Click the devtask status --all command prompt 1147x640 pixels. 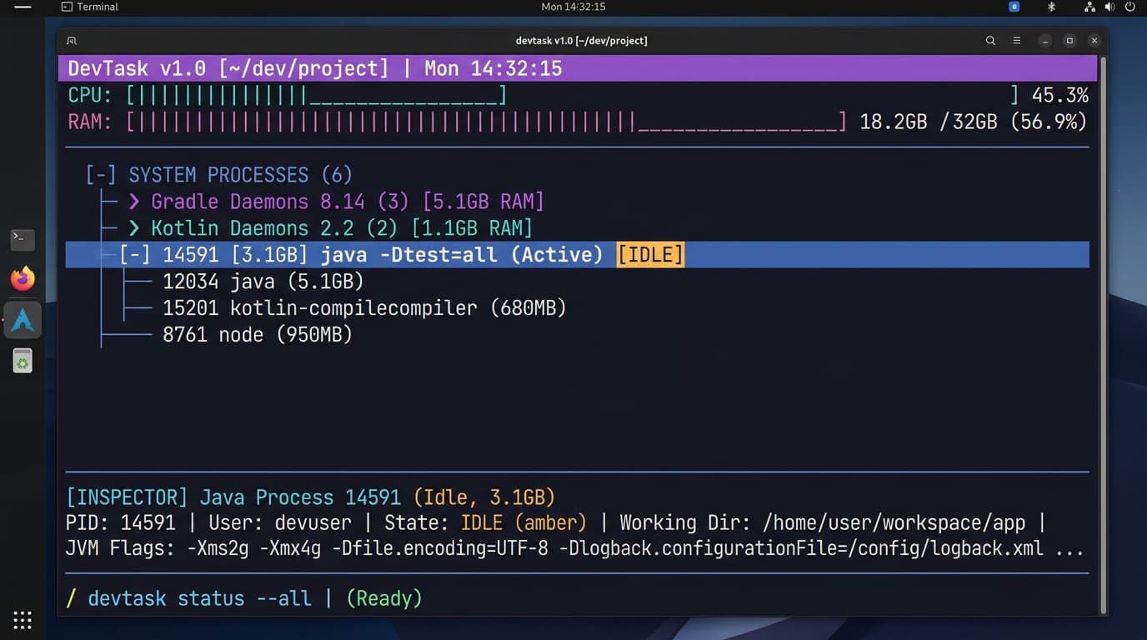click(199, 598)
